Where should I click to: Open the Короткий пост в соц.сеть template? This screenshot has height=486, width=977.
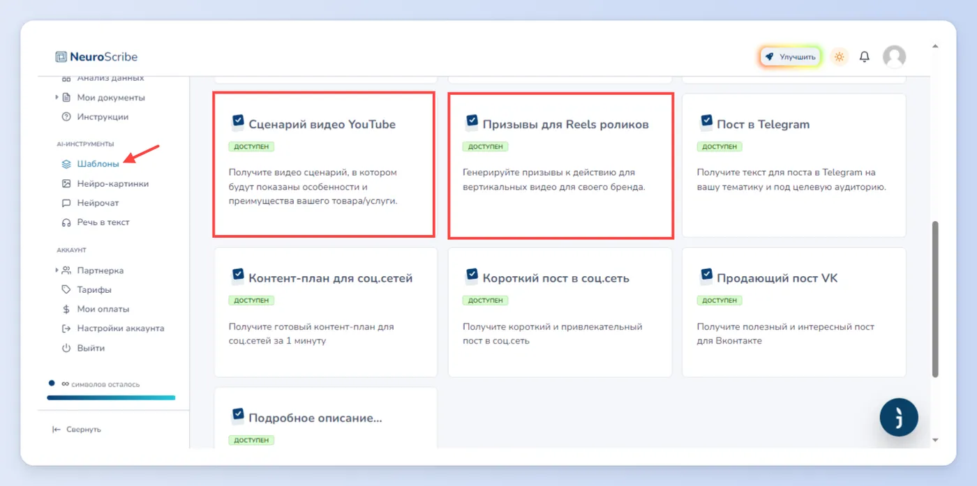click(560, 312)
